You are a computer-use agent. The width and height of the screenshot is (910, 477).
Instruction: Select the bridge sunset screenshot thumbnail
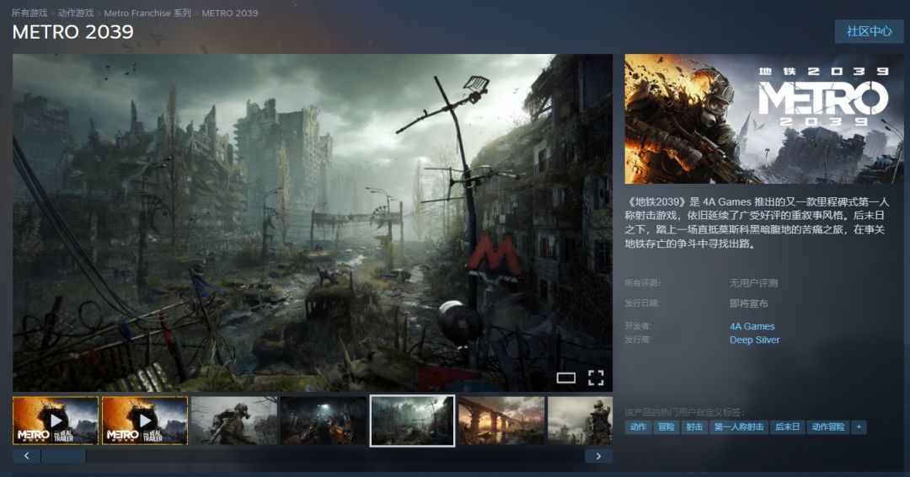[x=501, y=421]
